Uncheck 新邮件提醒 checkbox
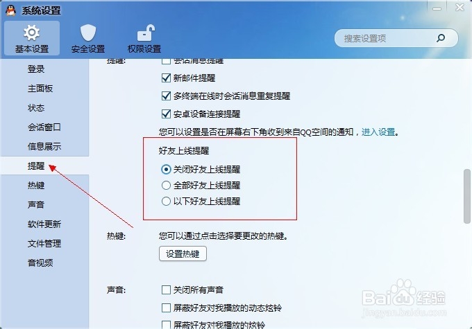The image size is (472, 329). 166,78
